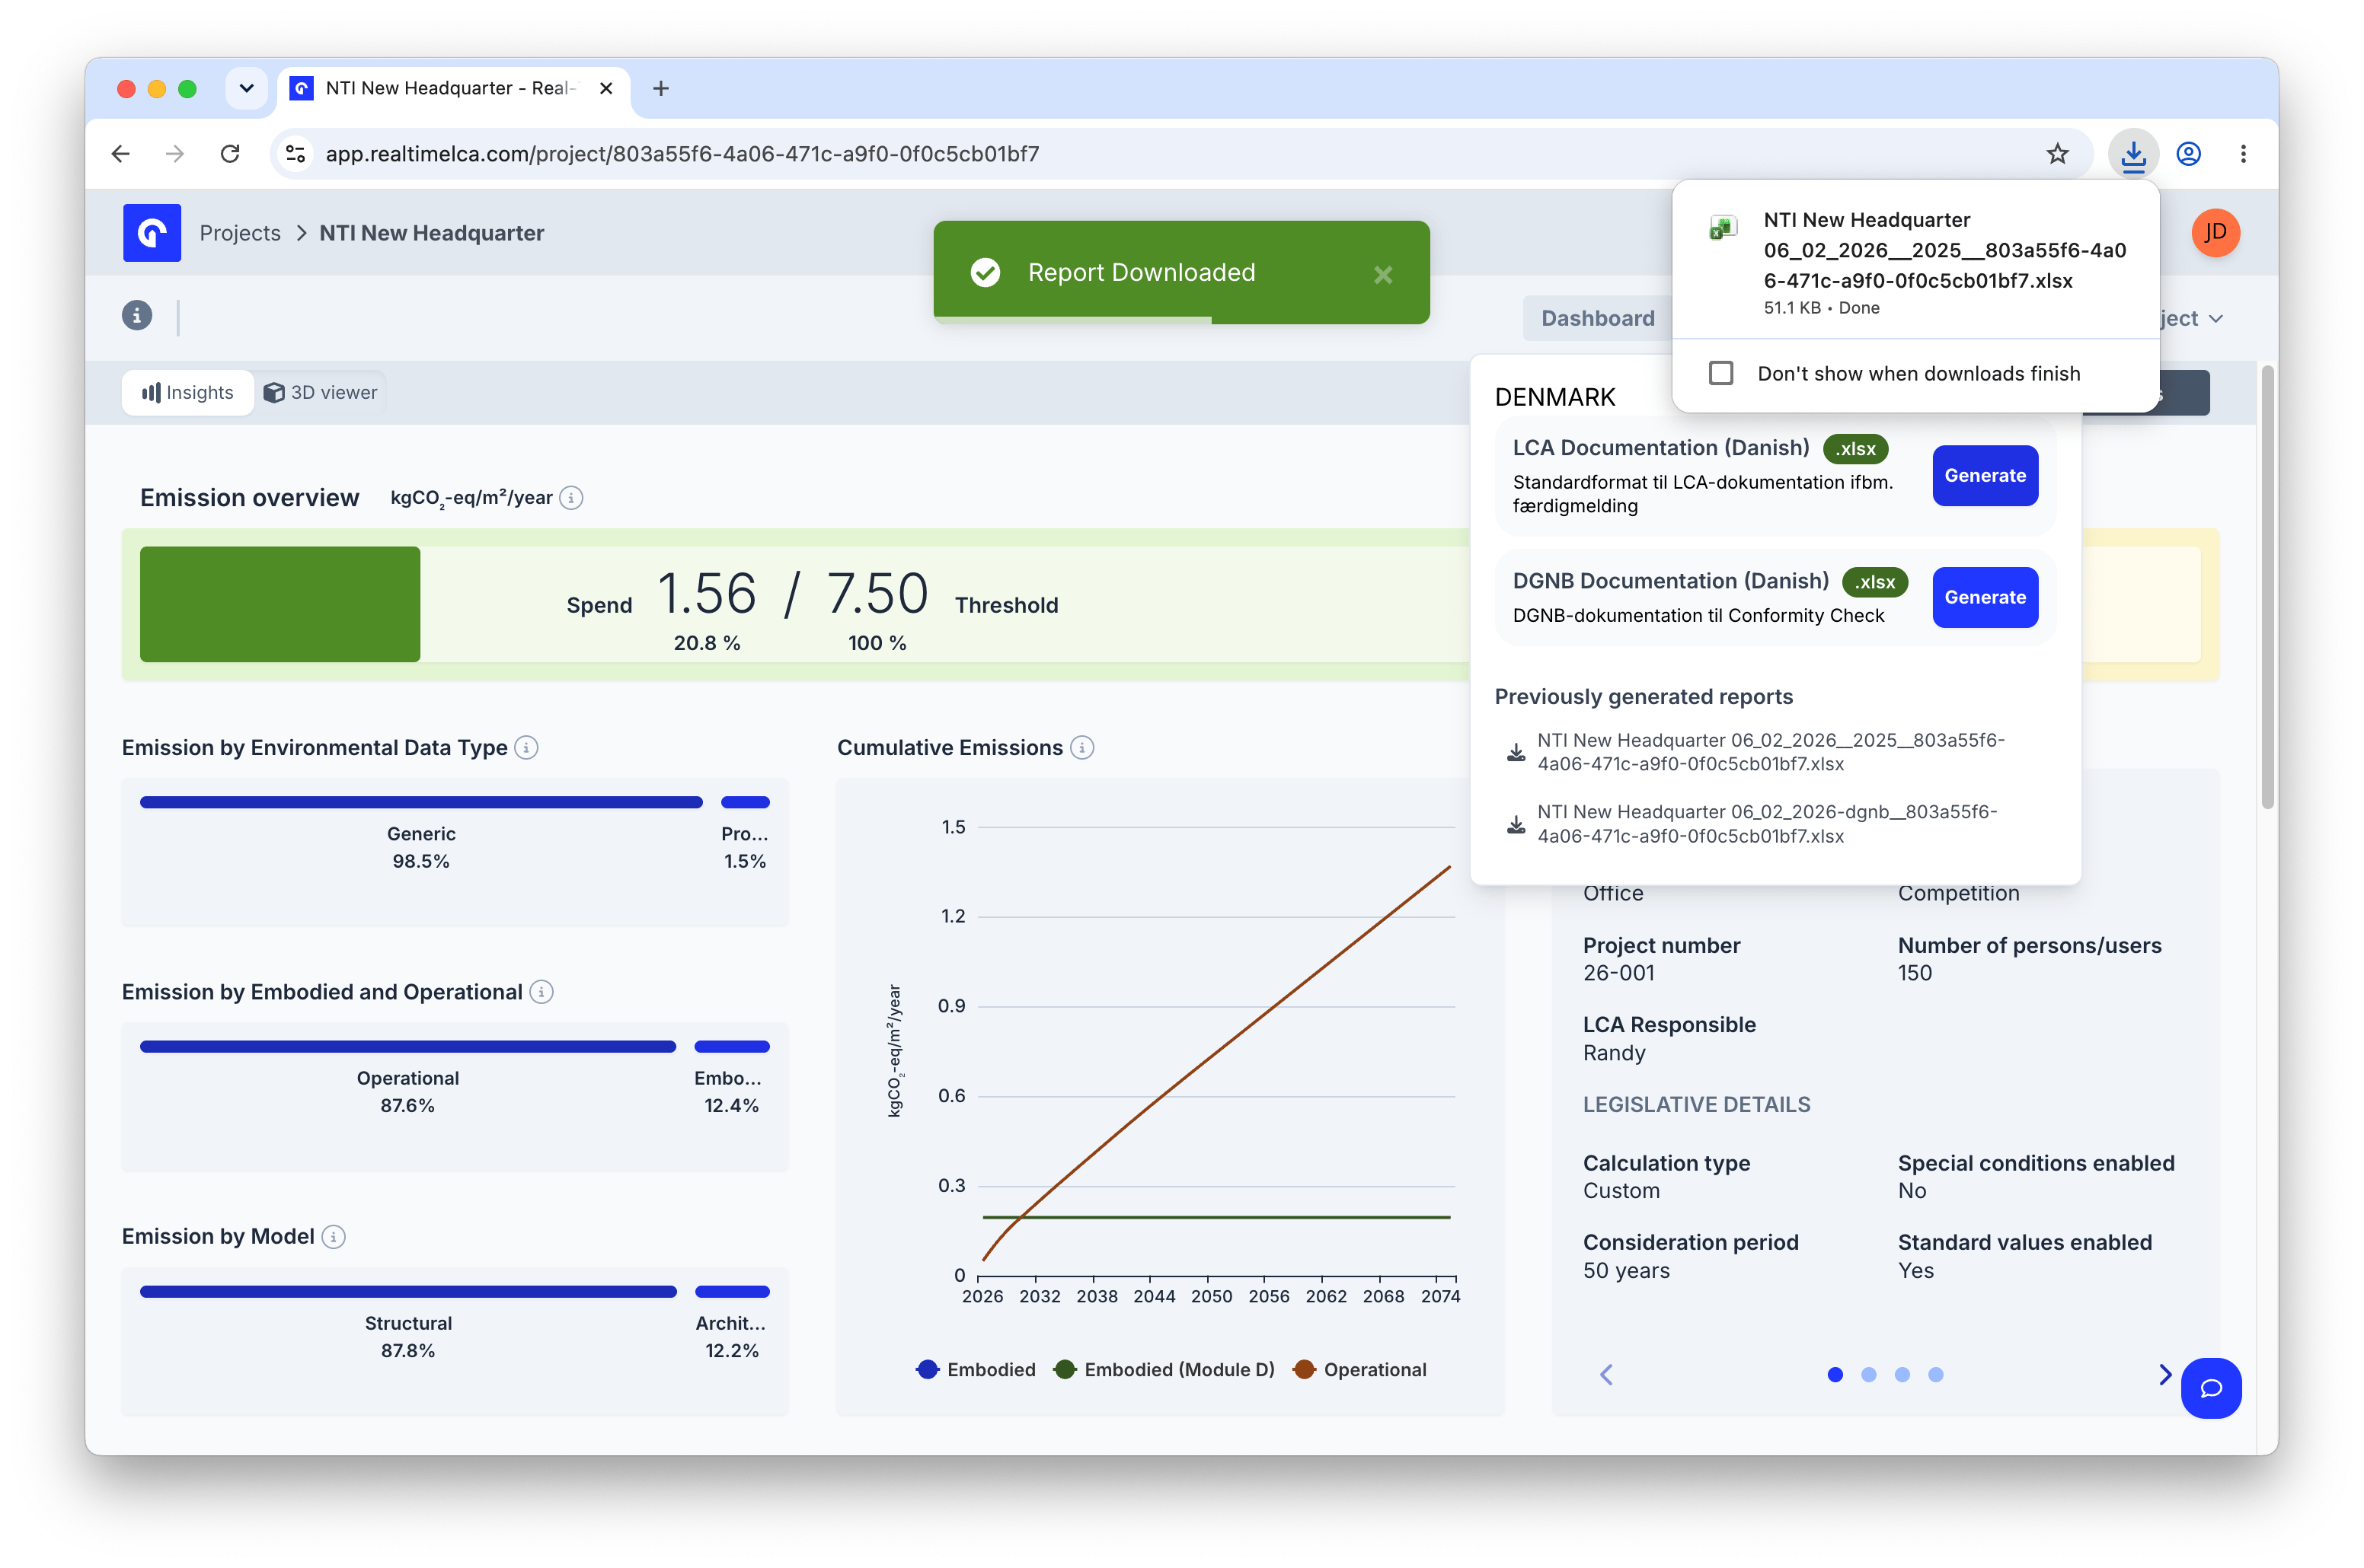Image resolution: width=2364 pixels, height=1568 pixels.
Task: Open the JD user avatar
Action: pyautogui.click(x=2215, y=233)
